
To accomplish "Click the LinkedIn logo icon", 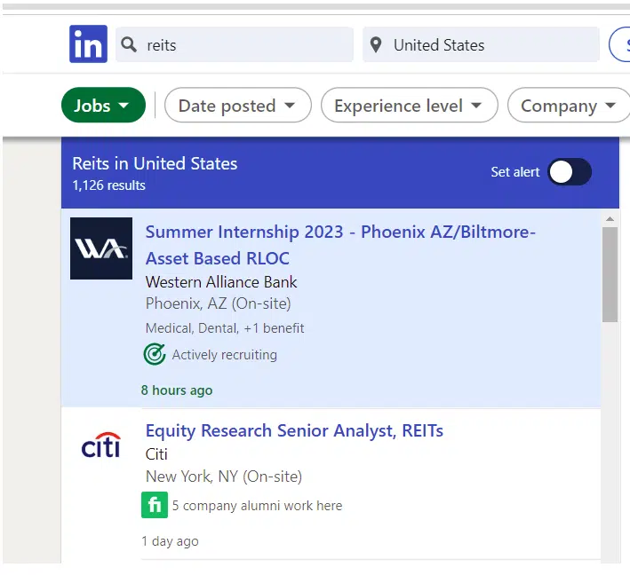I will tap(88, 44).
